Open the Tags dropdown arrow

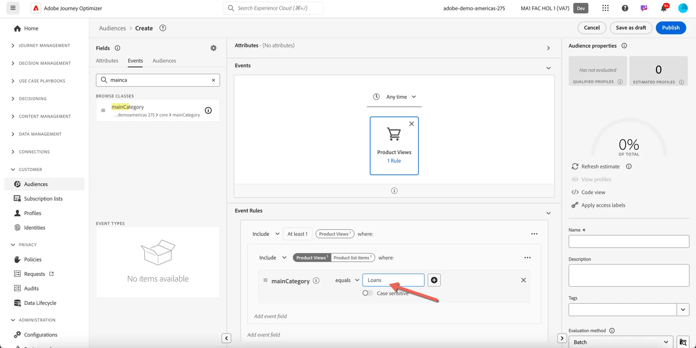tap(683, 310)
